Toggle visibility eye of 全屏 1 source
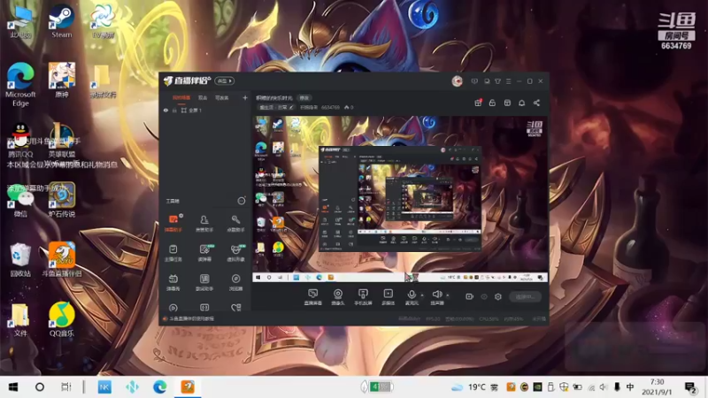The height and width of the screenshot is (398, 708). pos(165,110)
